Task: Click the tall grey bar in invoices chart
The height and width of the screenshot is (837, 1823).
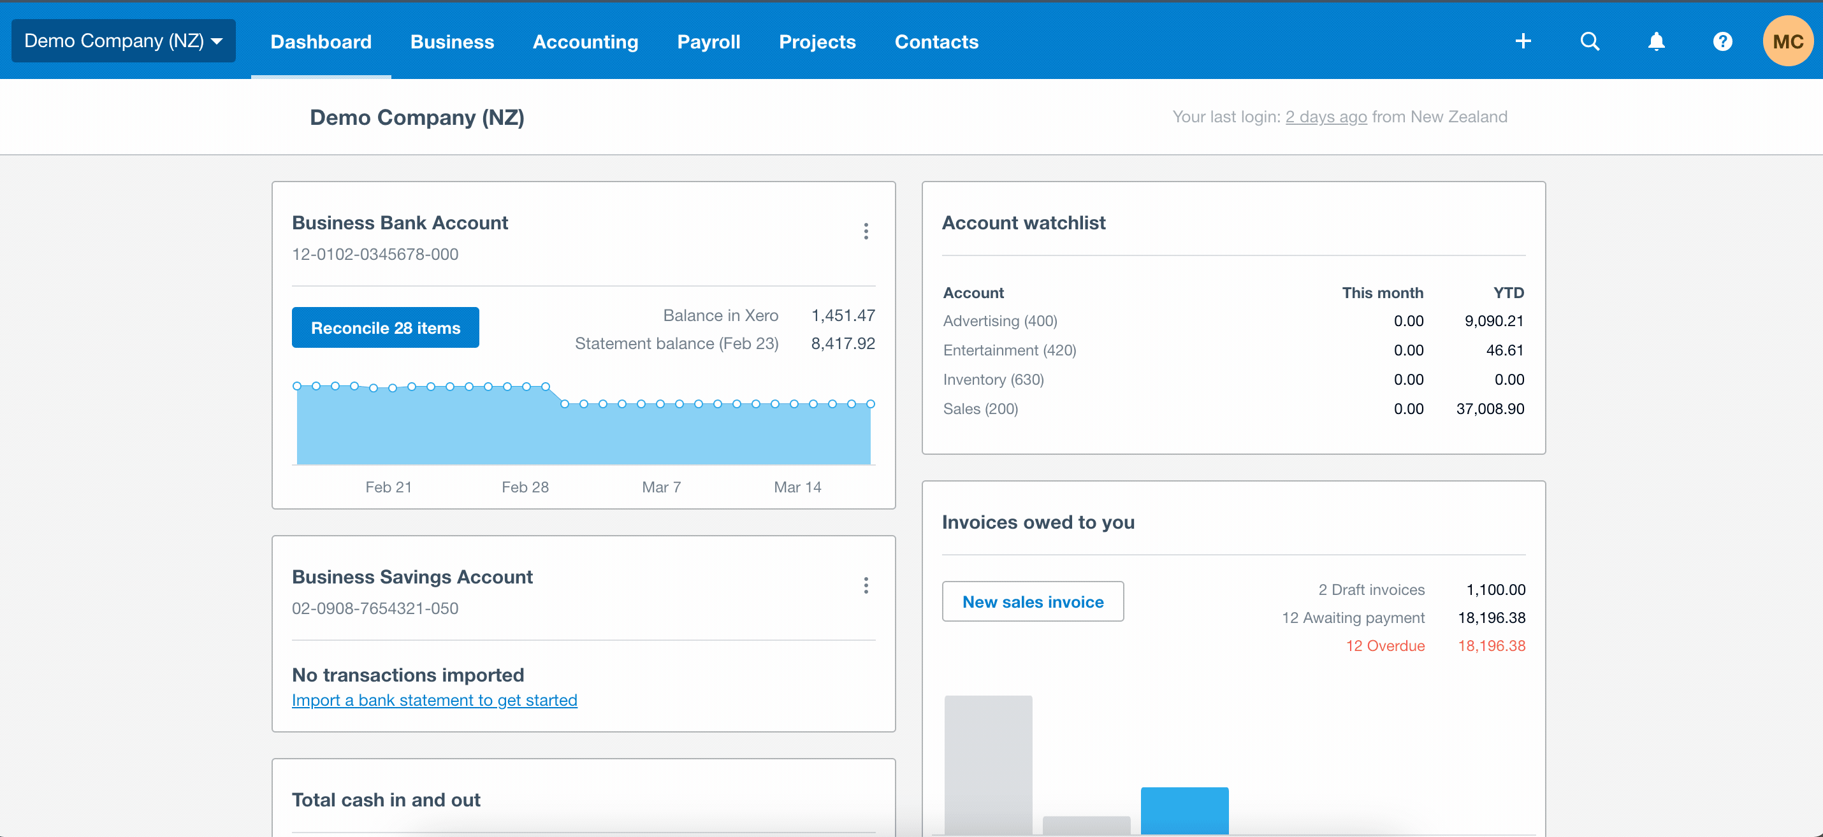Action: [988, 765]
